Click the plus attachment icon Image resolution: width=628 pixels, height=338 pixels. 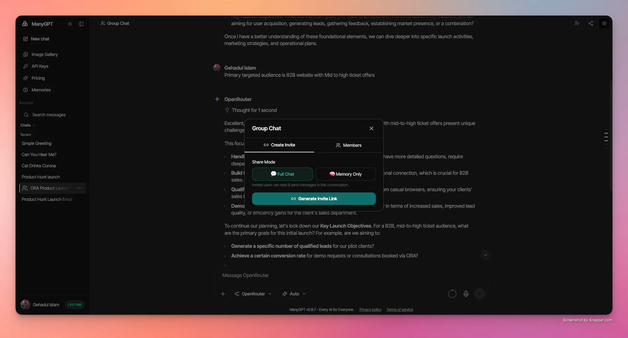tap(223, 294)
